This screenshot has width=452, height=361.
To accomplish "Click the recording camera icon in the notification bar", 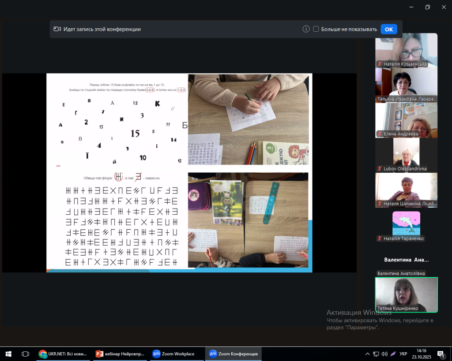I will click(57, 29).
